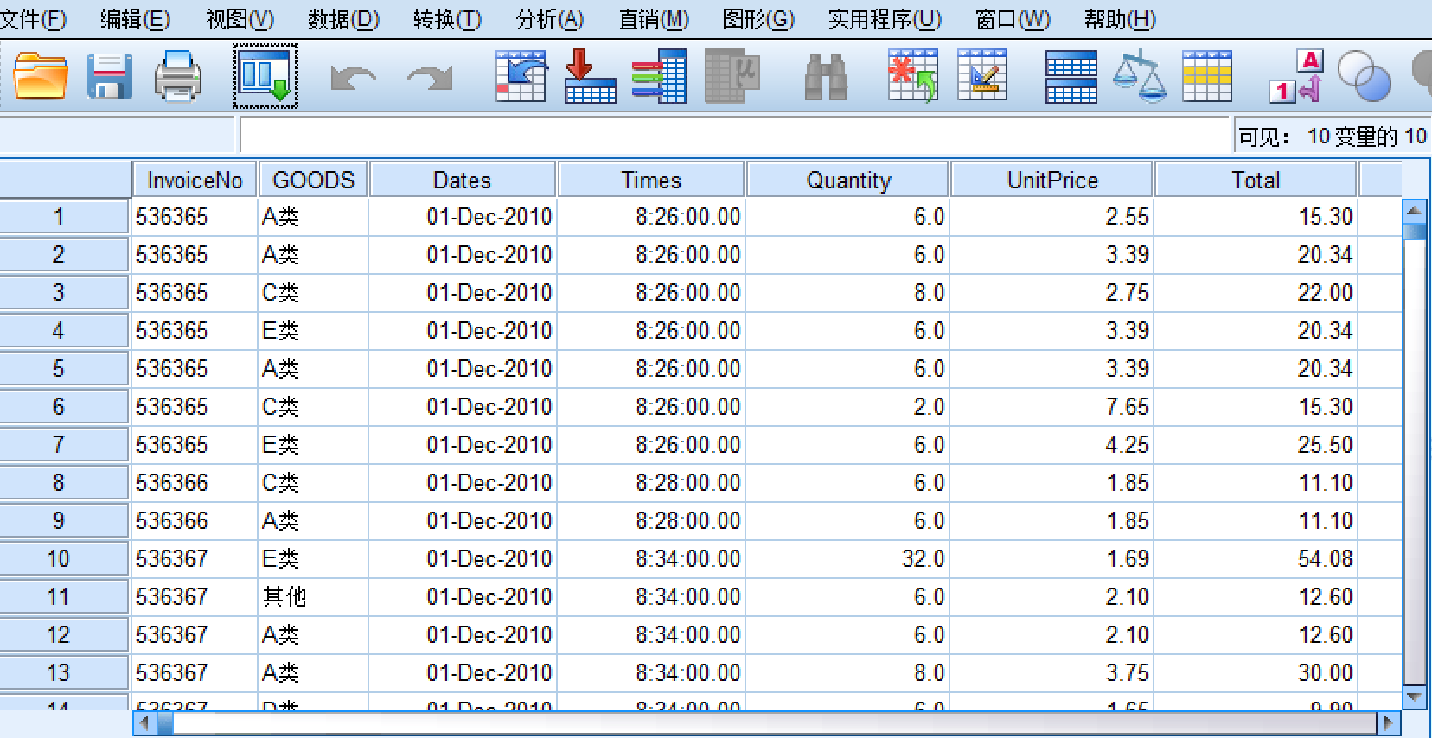Viewport: 1432px width, 738px height.
Task: Select row number 13 header
Action: 64,673
